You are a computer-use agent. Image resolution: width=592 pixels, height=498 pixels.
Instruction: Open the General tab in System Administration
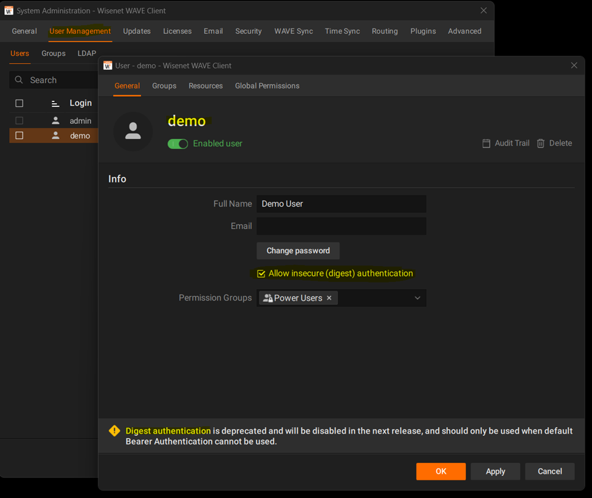pyautogui.click(x=24, y=31)
